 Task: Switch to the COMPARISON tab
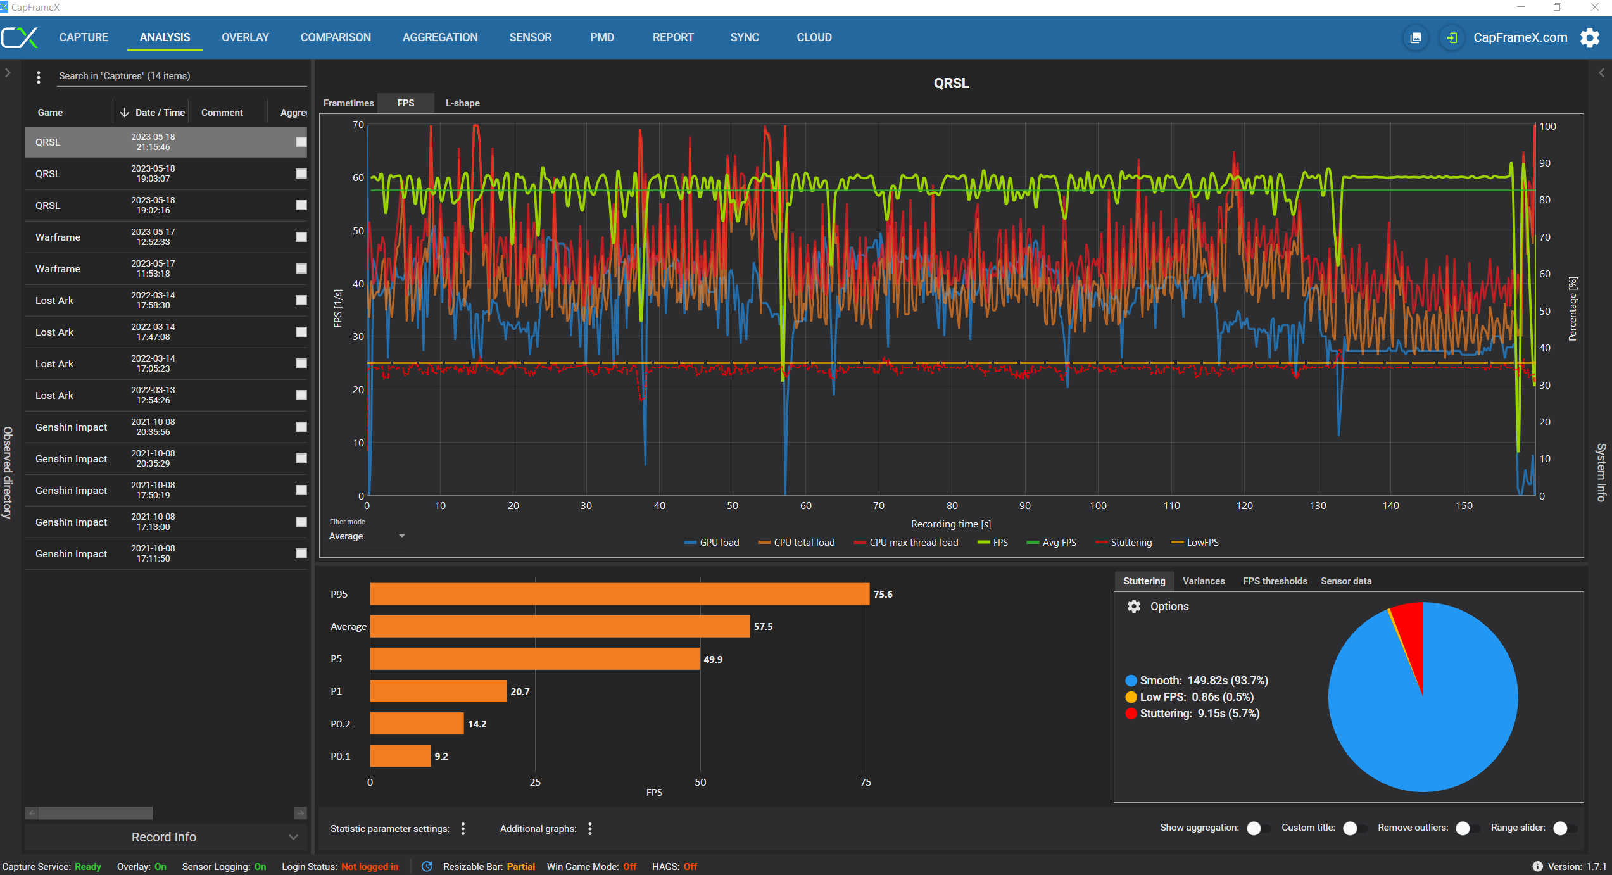[336, 37]
